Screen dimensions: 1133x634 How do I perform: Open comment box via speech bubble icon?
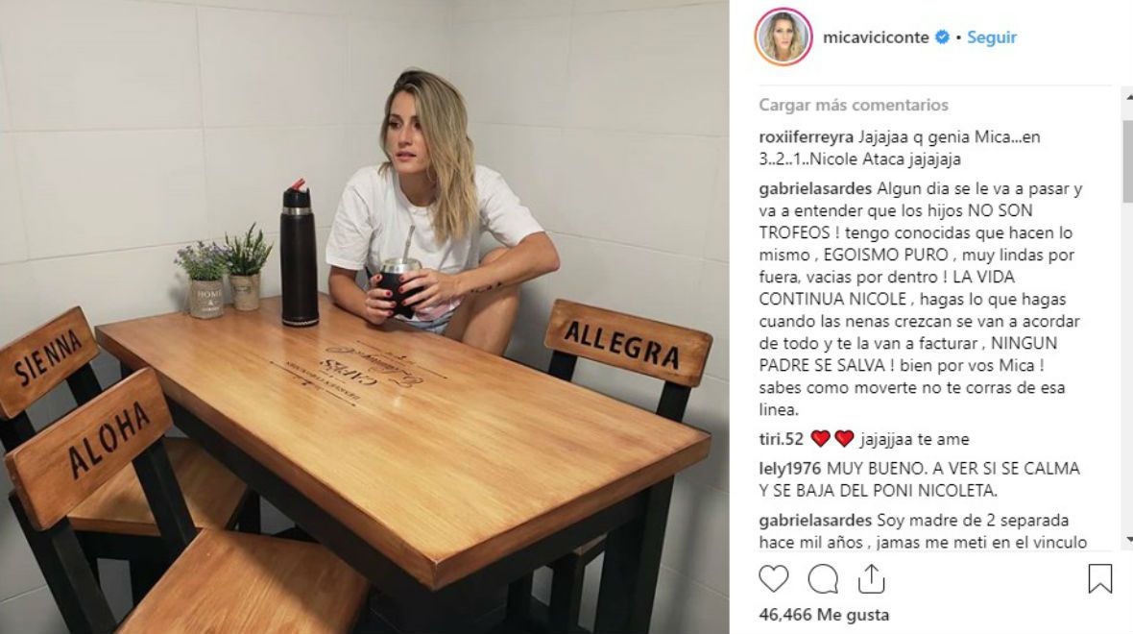click(x=823, y=579)
